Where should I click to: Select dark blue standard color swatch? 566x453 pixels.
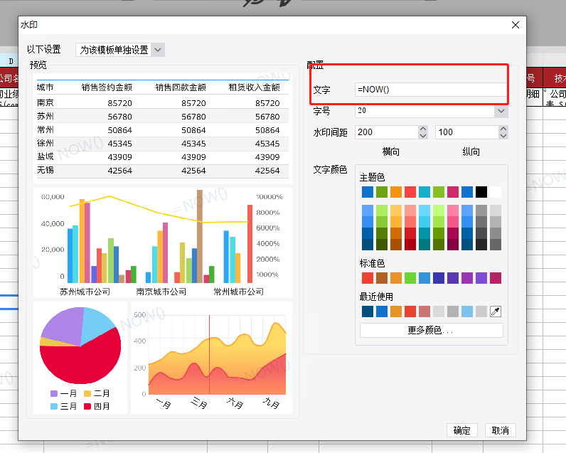pyautogui.click(x=439, y=278)
